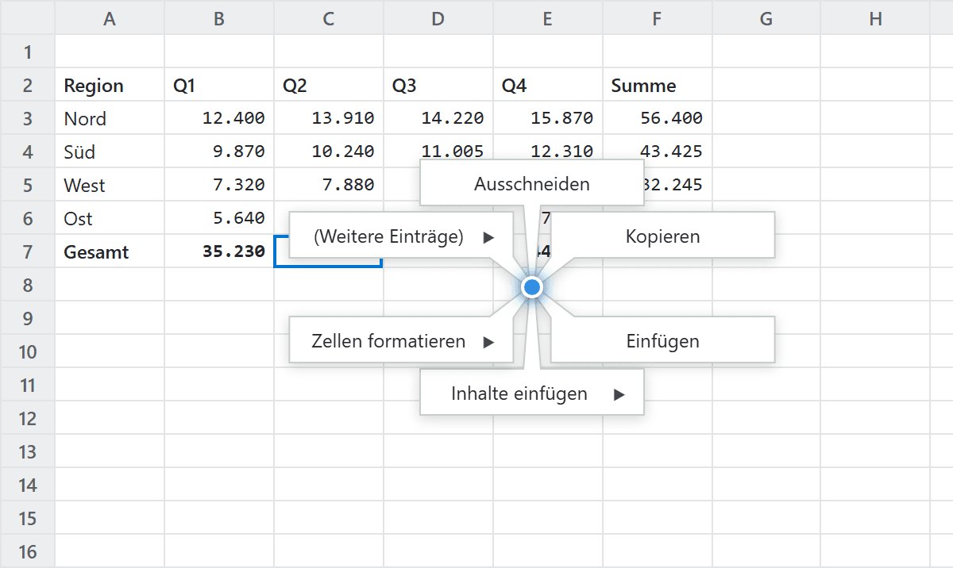This screenshot has height=568, width=953.
Task: Select row 7 header
Action: coord(28,251)
